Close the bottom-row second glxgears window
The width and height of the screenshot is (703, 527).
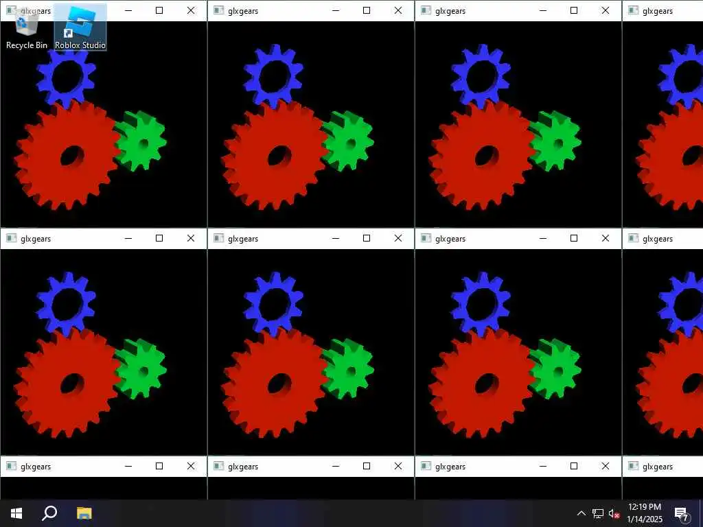[398, 466]
